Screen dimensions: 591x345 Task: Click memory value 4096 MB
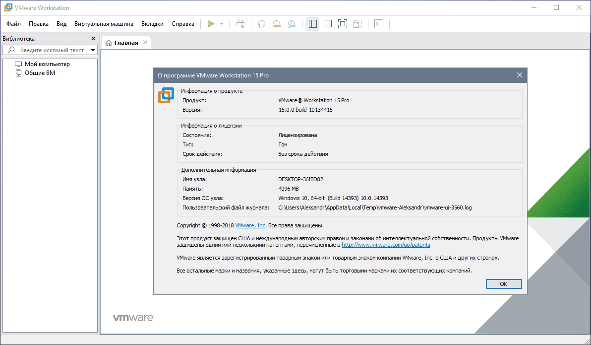click(289, 189)
